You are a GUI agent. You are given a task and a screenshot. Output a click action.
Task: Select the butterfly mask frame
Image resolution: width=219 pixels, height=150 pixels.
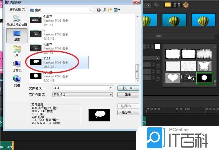204,66
